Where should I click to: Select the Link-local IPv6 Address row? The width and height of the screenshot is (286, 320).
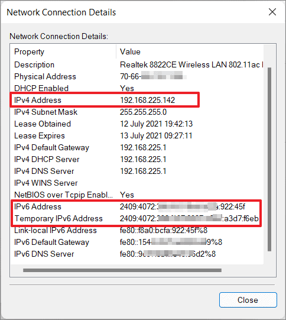tap(136, 230)
